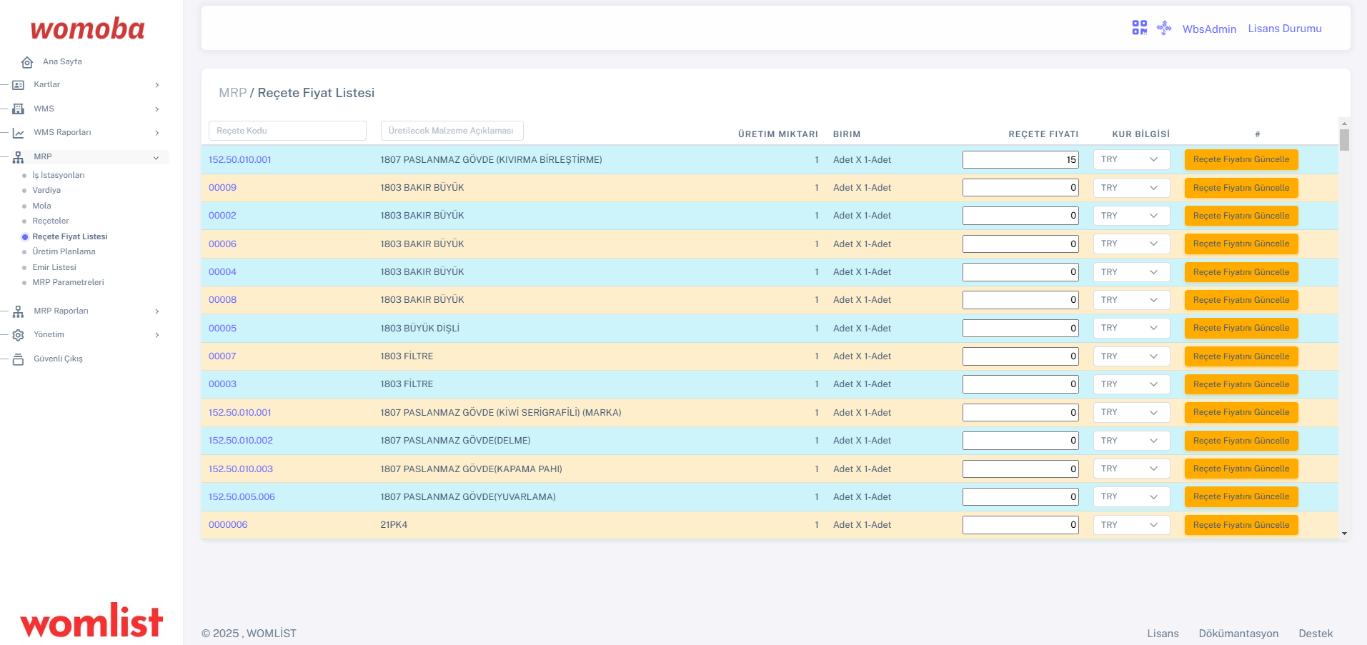Click price field for row 00004
The width and height of the screenshot is (1367, 645).
(1020, 272)
